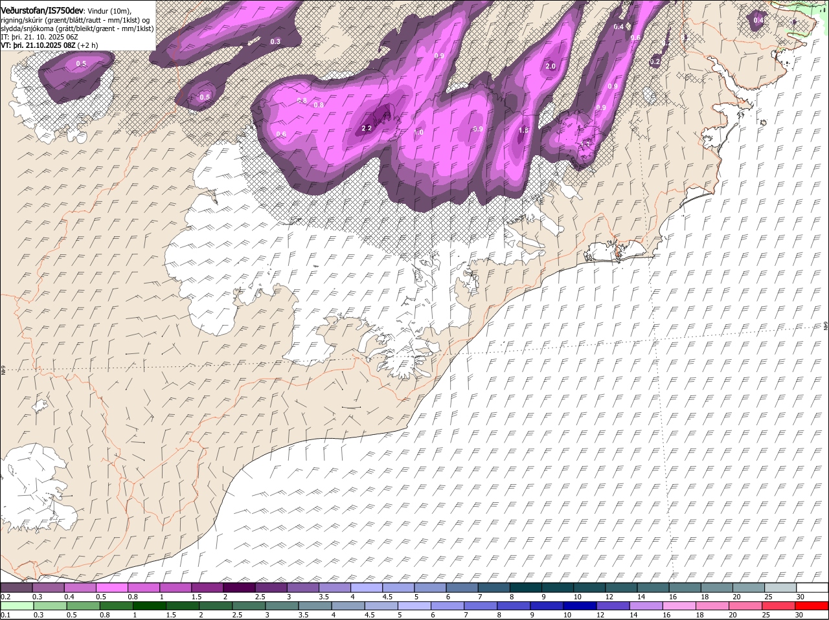Click the 0.5 label in the isolated westernmost patch
Screen dimensions: 829x620
click(x=81, y=63)
